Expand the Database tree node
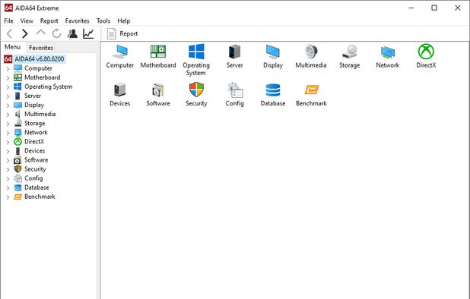 (x=8, y=188)
